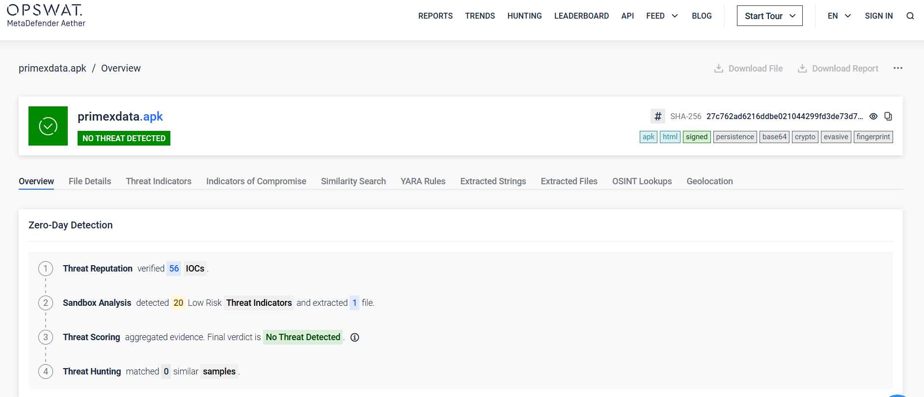Open the Similarity Search tab
The height and width of the screenshot is (397, 924).
[x=353, y=181]
